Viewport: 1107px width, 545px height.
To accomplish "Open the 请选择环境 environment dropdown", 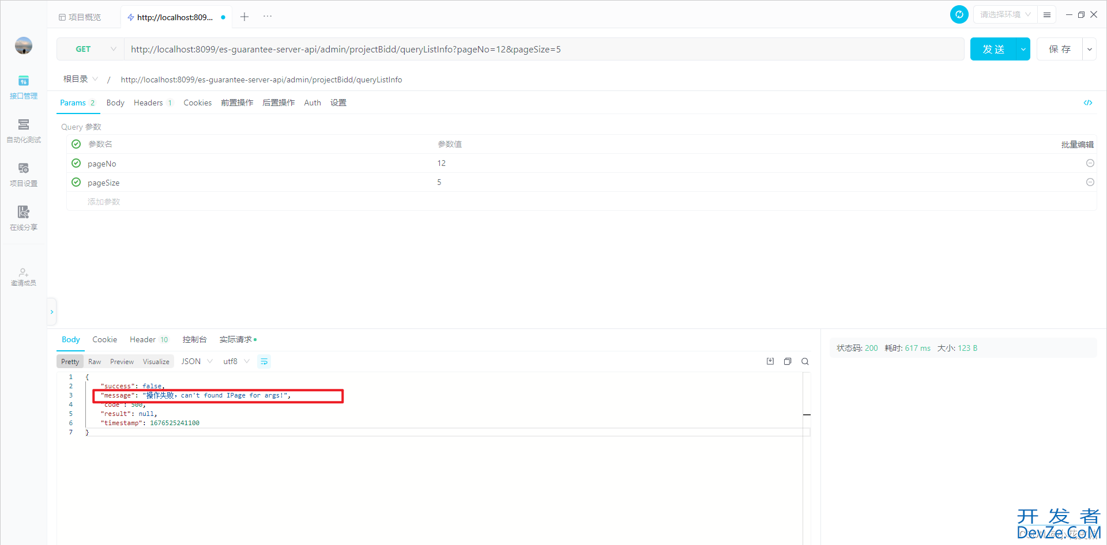I will click(x=1006, y=14).
